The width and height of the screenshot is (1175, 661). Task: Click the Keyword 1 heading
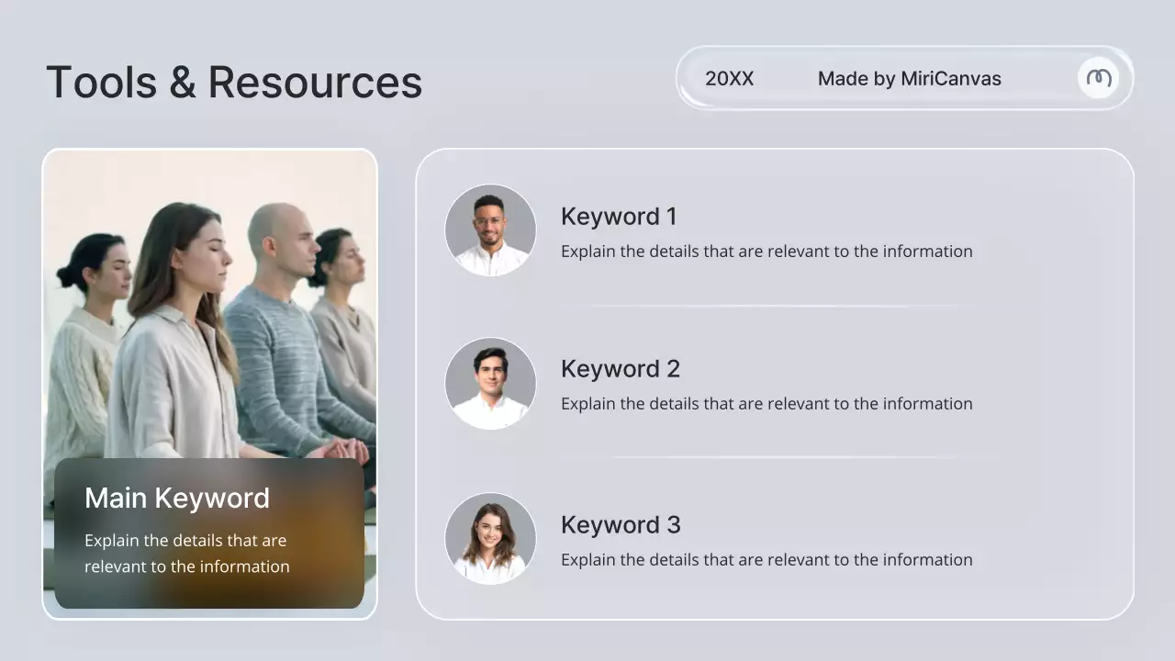pyautogui.click(x=619, y=217)
